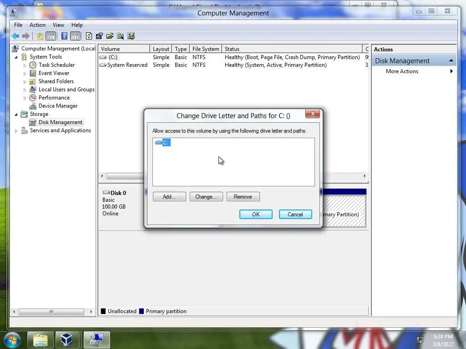
Task: Expand the Task Scheduler node
Action: coord(25,65)
